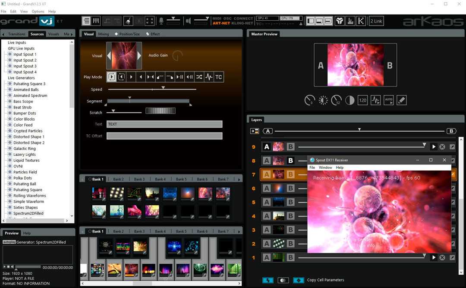Screen dimensions: 466x288
Task: Toggle AUTO mode under the Master Preview
Action: 388,100
